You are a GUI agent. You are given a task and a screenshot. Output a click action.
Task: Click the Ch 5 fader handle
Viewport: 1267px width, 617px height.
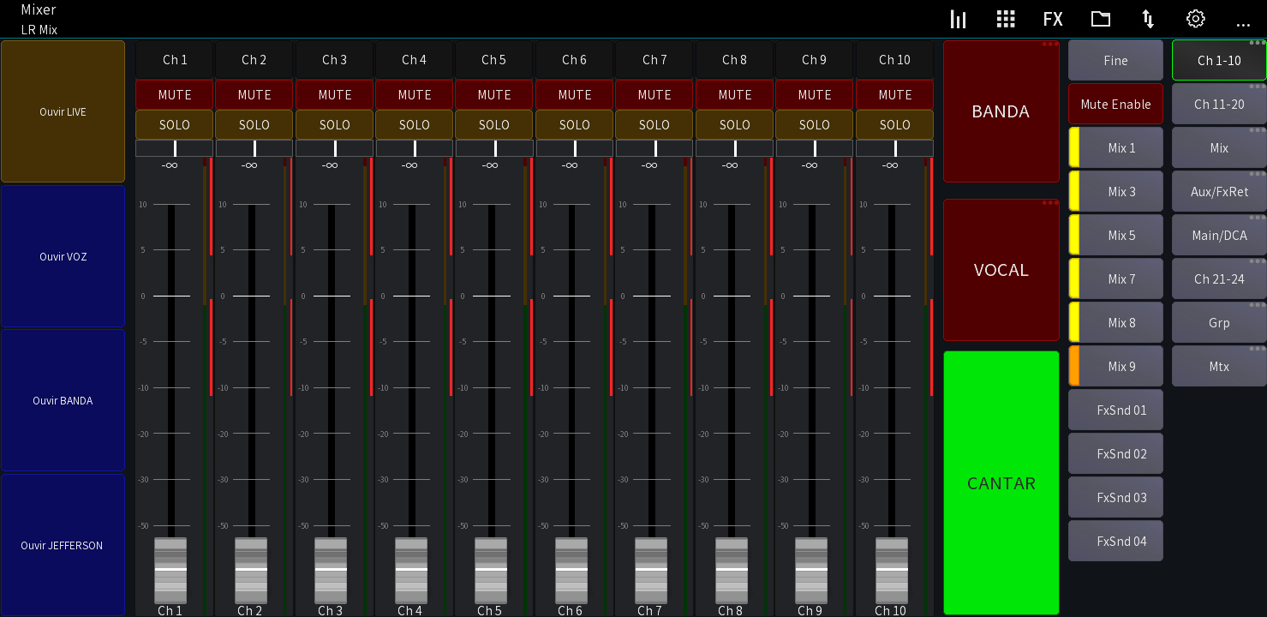(x=490, y=572)
